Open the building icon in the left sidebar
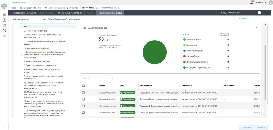The image size is (273, 130). point(5,15)
